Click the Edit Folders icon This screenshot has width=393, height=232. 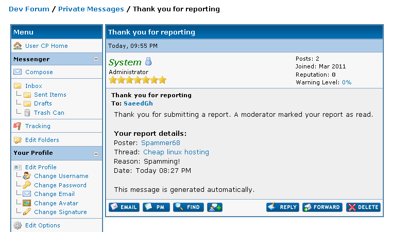pyautogui.click(x=18, y=140)
